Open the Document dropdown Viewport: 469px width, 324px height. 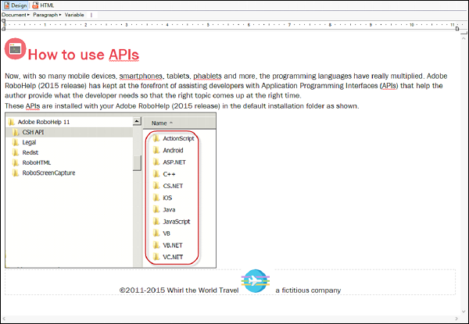pos(15,15)
